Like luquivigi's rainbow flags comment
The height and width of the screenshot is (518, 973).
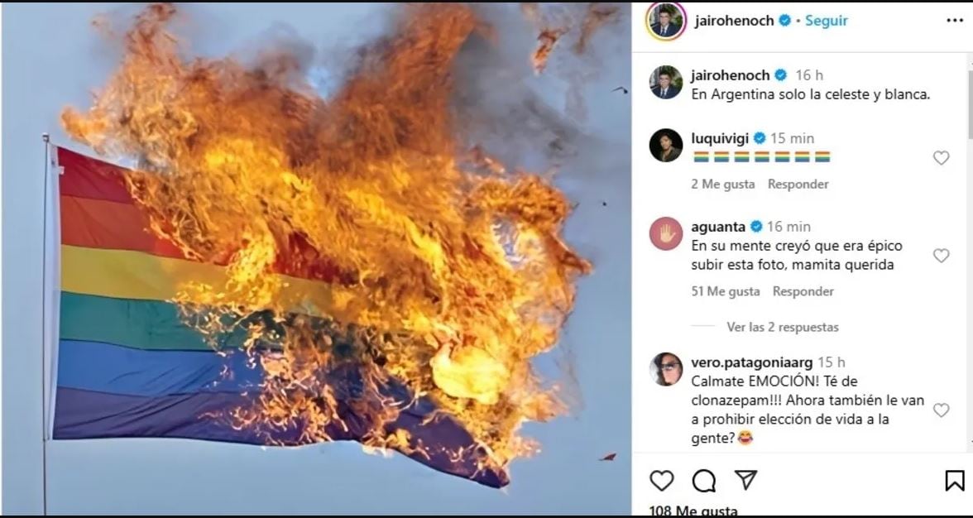click(x=942, y=157)
